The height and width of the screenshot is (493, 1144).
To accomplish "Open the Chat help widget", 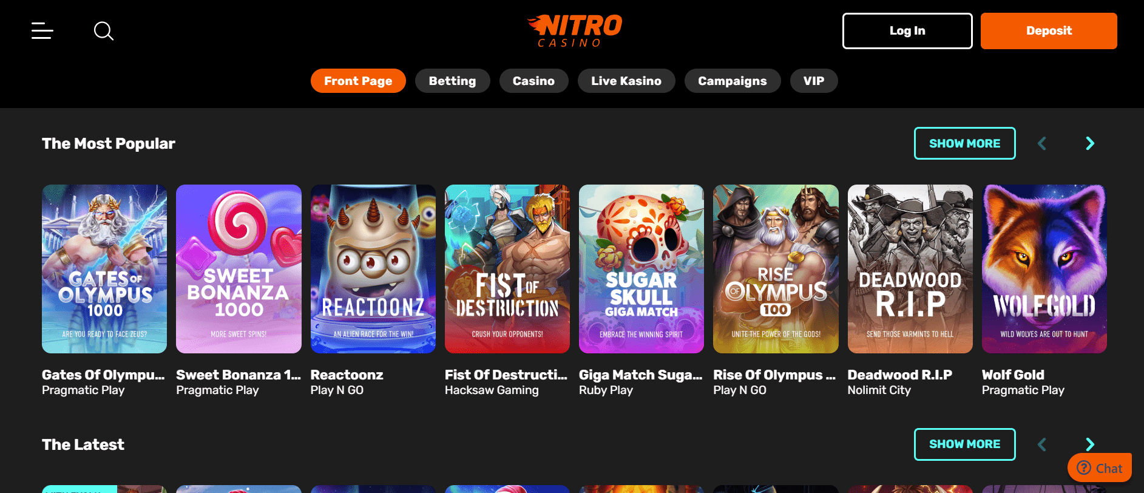I will (1099, 468).
